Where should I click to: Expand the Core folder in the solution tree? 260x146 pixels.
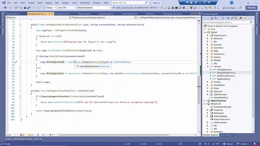coord(204,29)
